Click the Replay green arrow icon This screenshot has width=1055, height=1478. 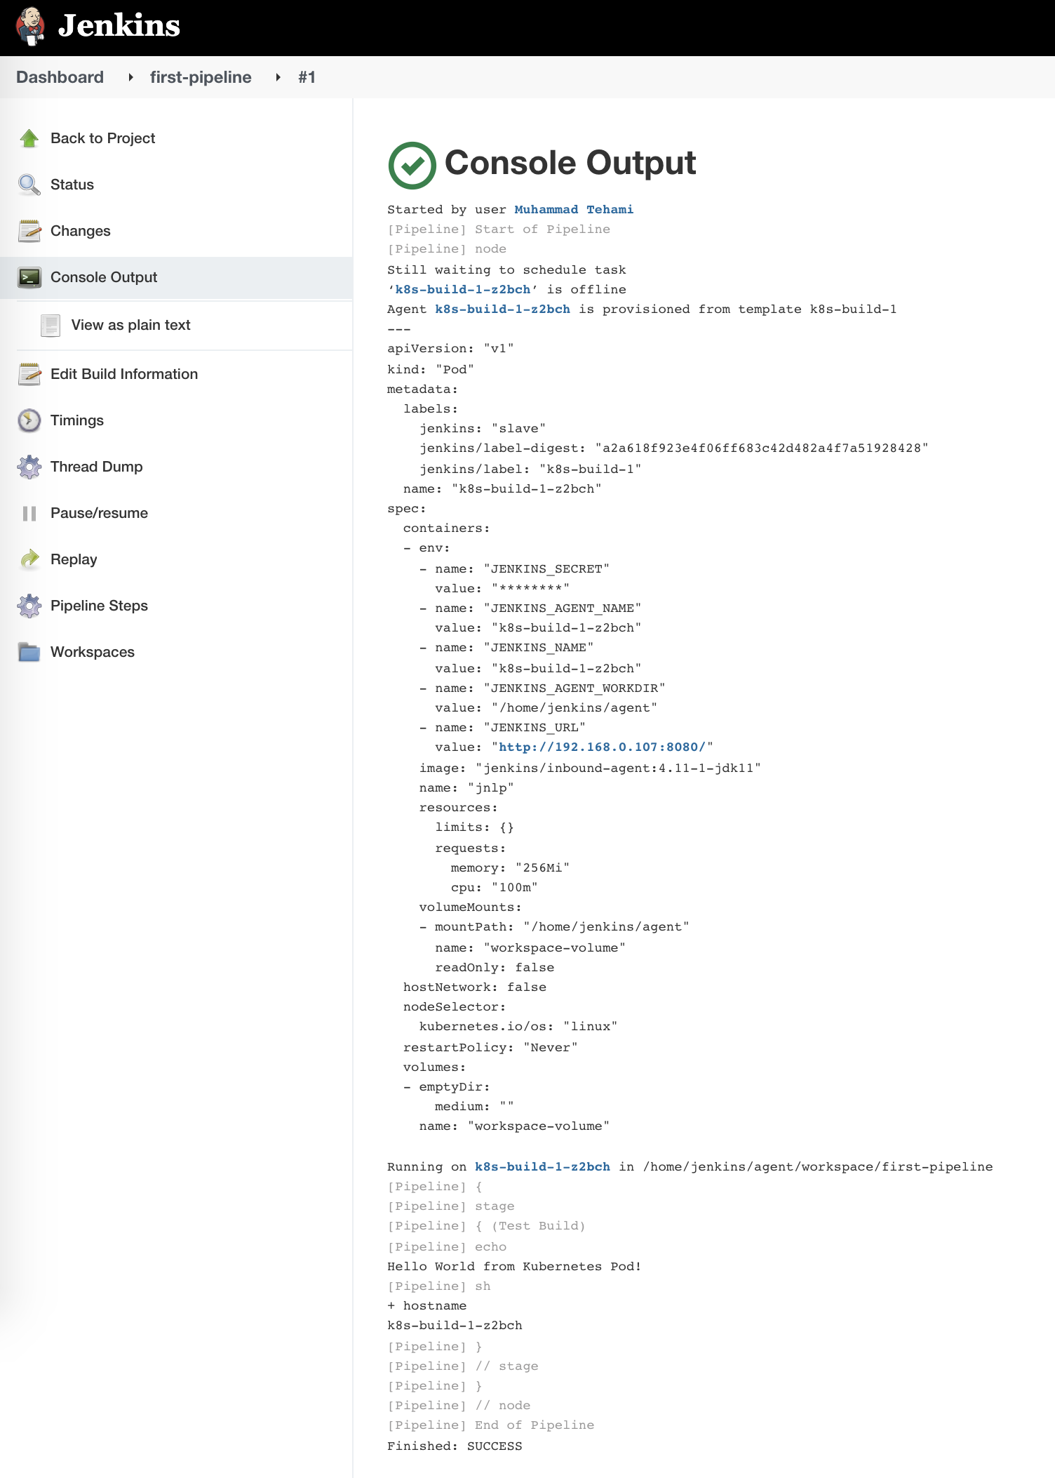pos(29,559)
